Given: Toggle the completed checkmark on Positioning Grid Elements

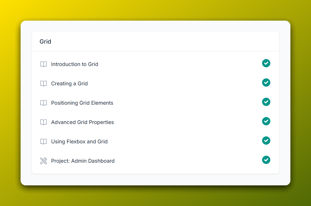Looking at the screenshot, I should pyautogui.click(x=266, y=102).
